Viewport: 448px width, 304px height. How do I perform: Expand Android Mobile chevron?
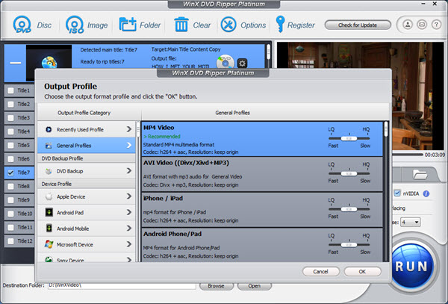click(129, 229)
